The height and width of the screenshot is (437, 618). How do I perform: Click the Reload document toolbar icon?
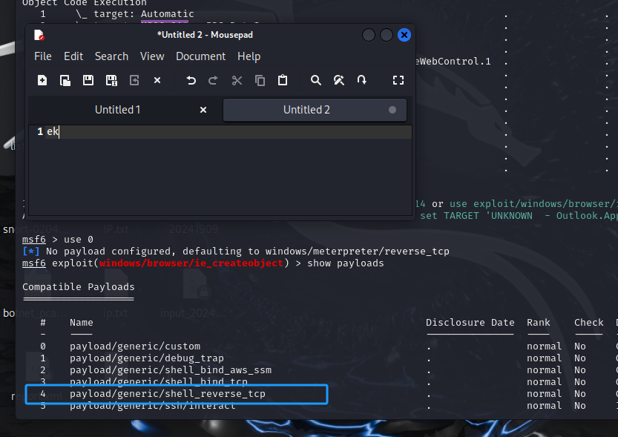coord(134,80)
